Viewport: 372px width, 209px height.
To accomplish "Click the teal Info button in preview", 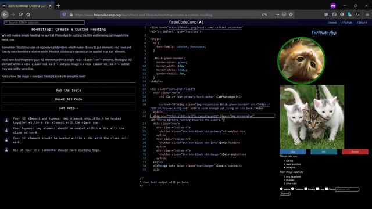I will click(324, 152).
